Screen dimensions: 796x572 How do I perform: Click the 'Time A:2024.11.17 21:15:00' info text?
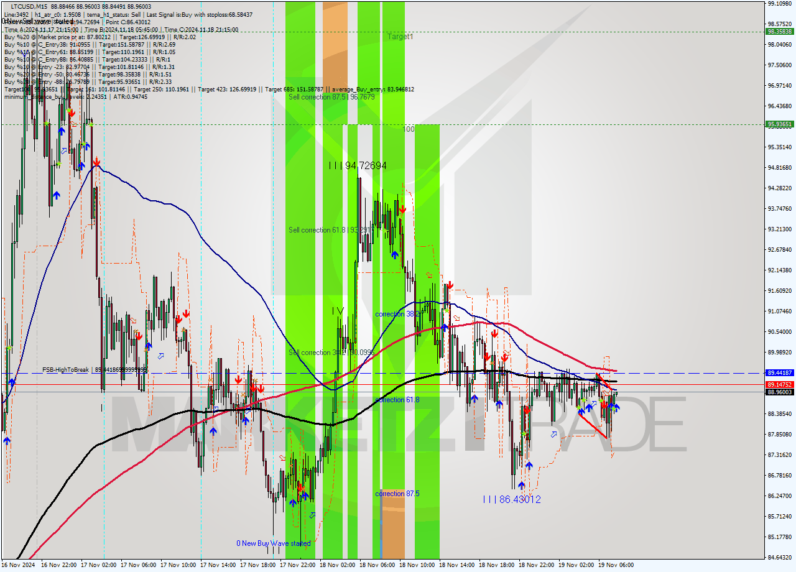(x=41, y=29)
